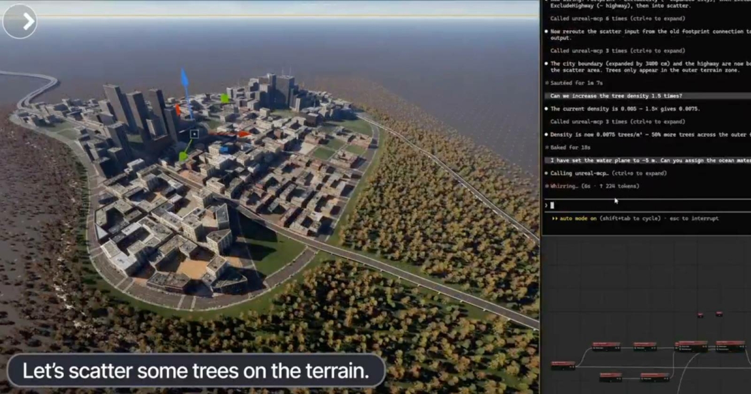Select the leftmost node in the node graph

click(x=563, y=365)
